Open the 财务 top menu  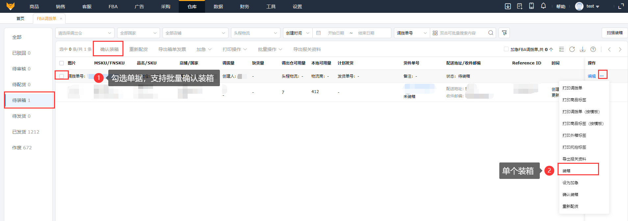click(x=245, y=7)
